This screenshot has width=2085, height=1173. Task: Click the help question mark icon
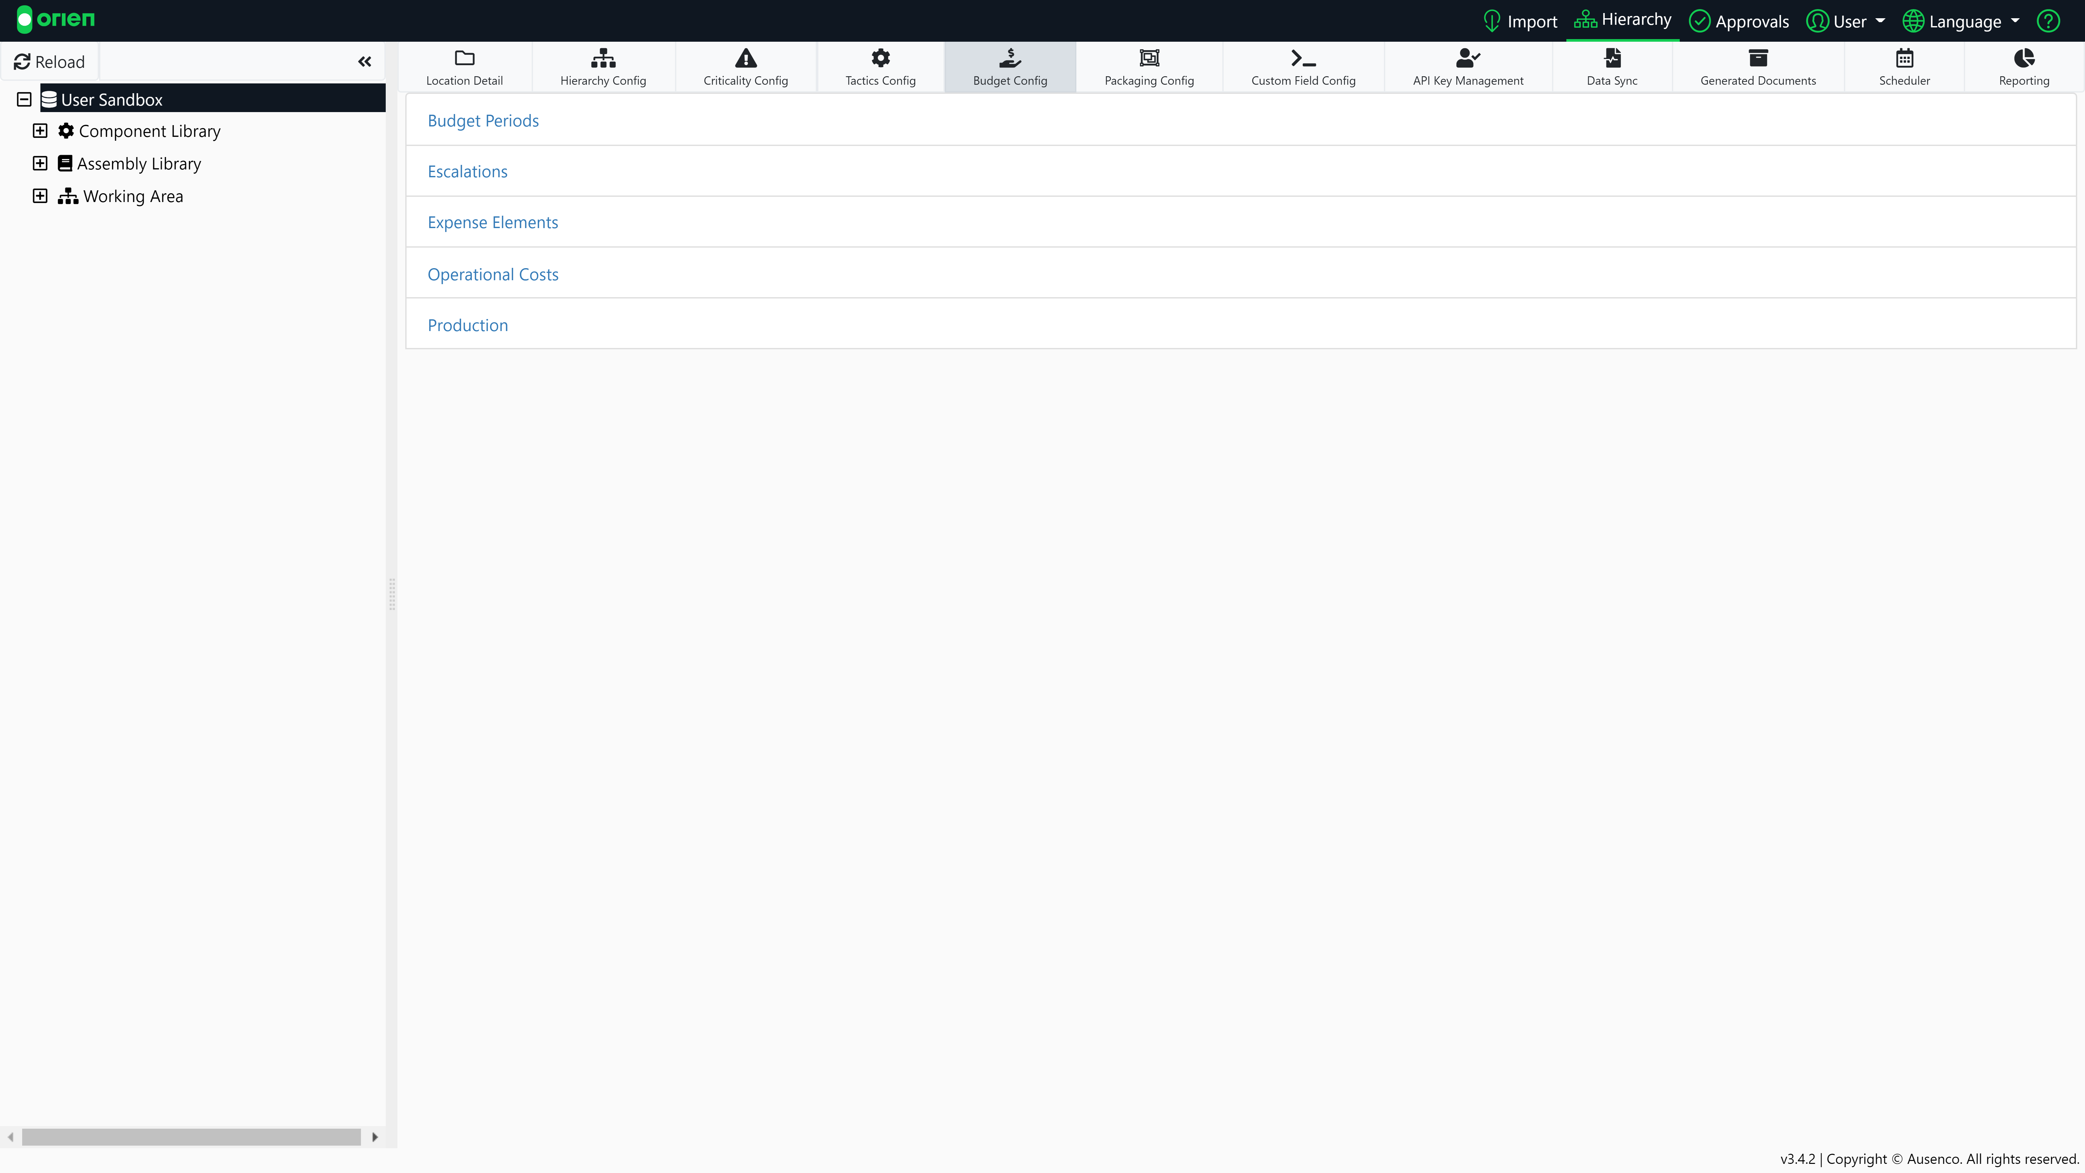pyautogui.click(x=2048, y=21)
